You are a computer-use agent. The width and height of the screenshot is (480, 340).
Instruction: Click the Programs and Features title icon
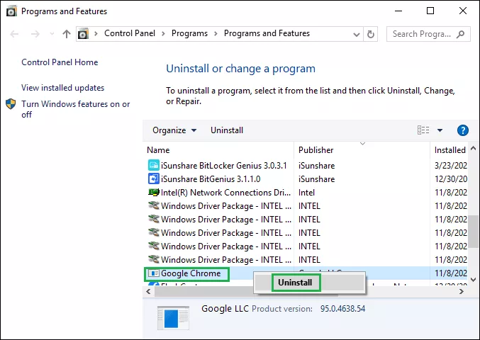click(x=11, y=11)
